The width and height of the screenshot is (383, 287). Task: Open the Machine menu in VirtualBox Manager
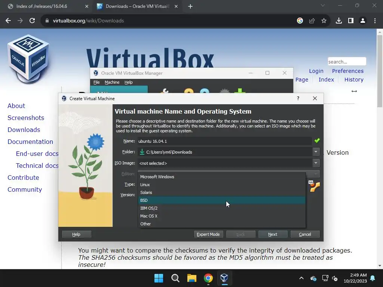pyautogui.click(x=112, y=82)
